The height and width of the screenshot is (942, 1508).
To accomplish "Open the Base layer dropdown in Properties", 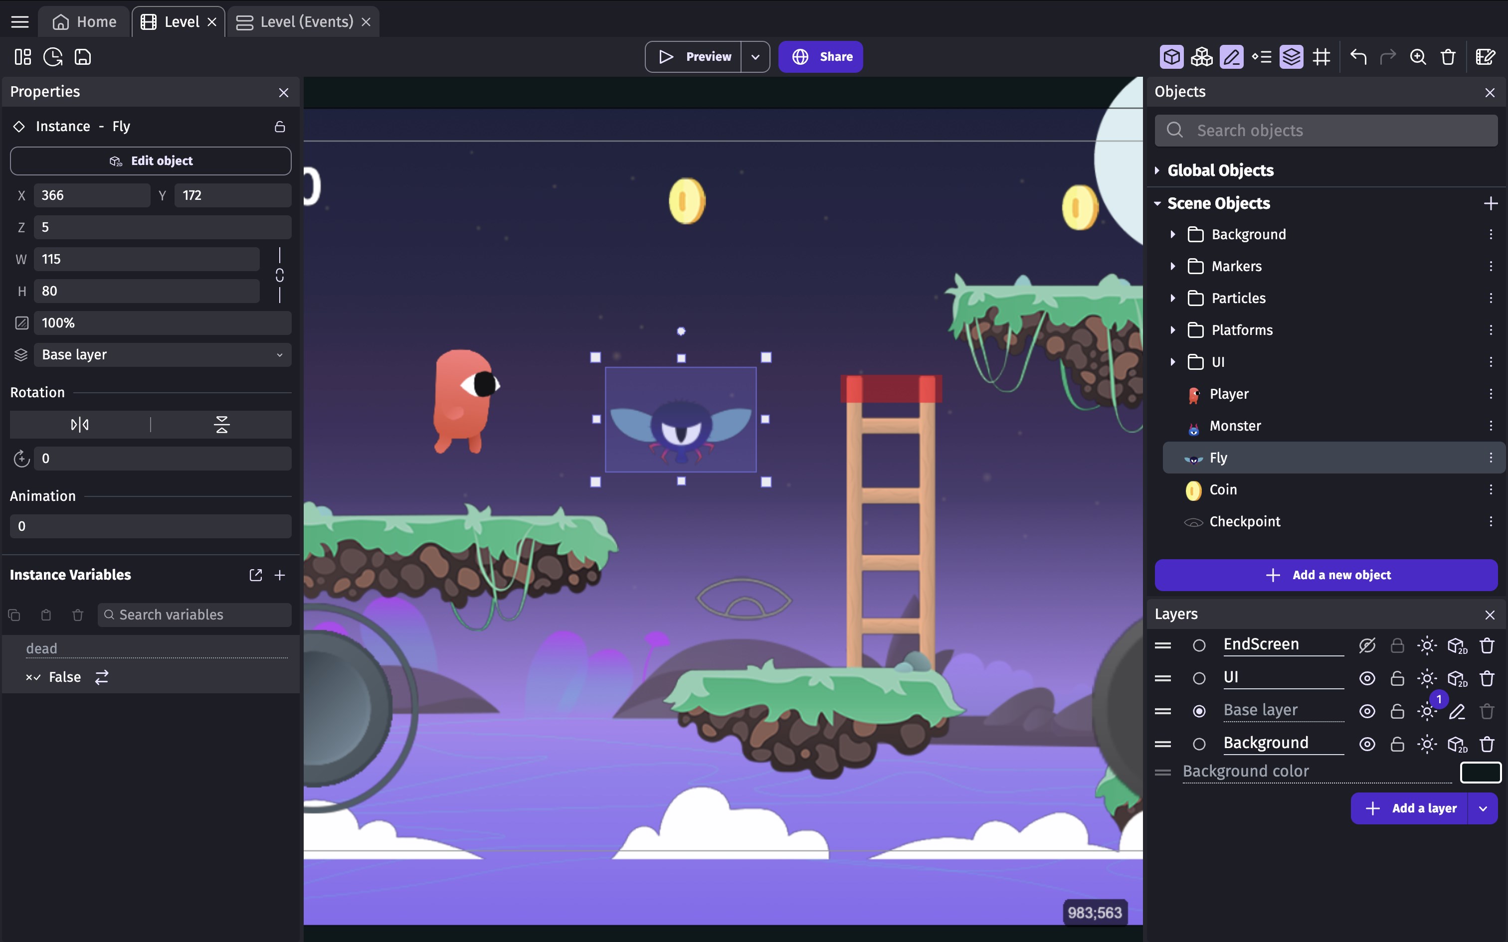I will tap(162, 355).
